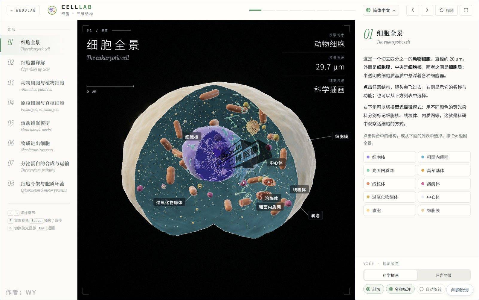
Task: Select 溶酶体 in the structure list
Action: click(444, 184)
